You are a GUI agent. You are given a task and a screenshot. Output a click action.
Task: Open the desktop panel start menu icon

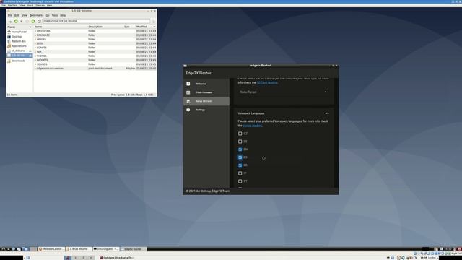[x=3, y=249]
